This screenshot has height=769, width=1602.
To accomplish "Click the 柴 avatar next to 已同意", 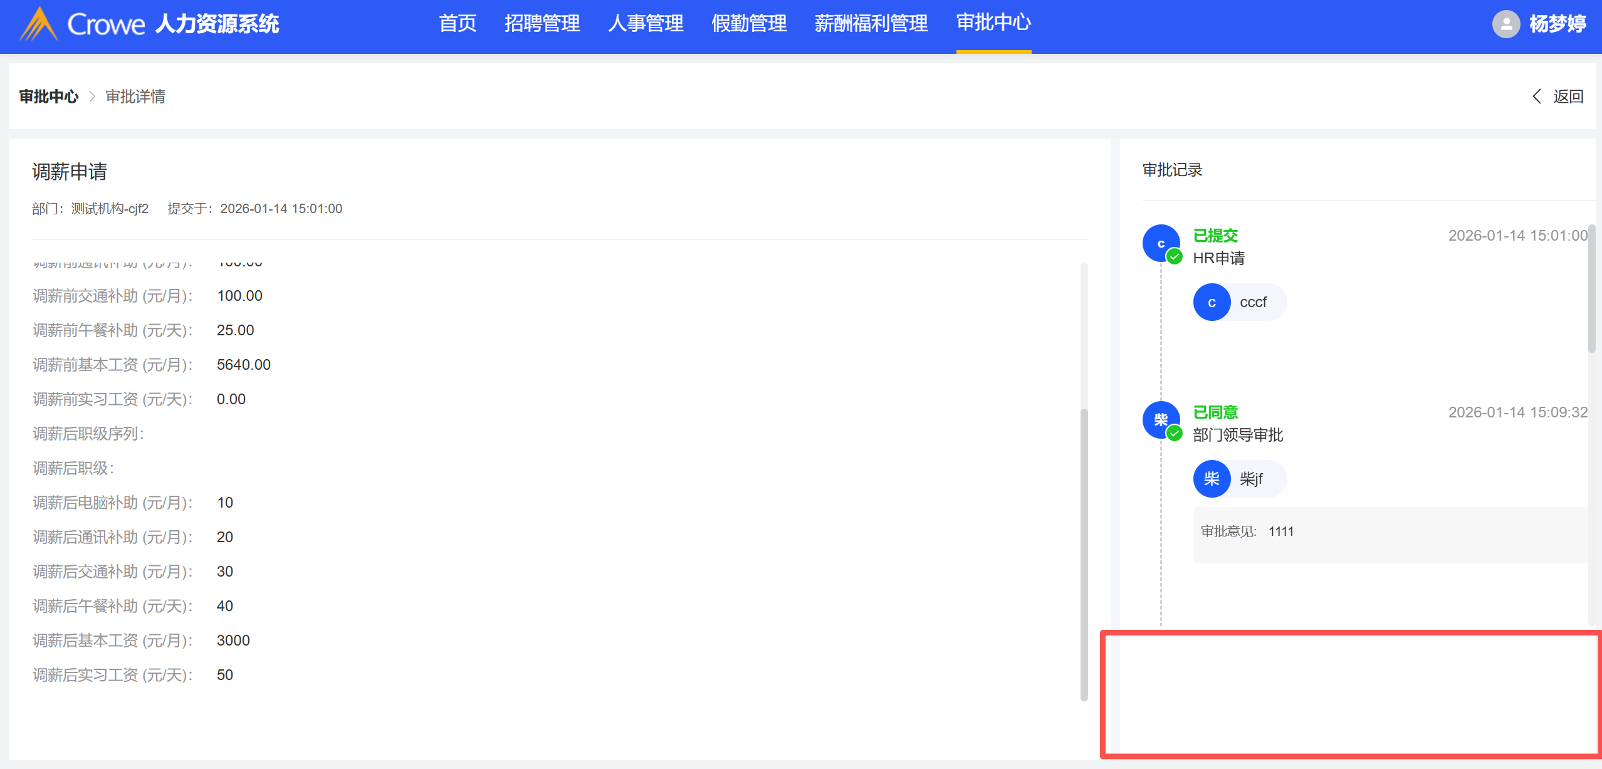I will coord(1160,419).
